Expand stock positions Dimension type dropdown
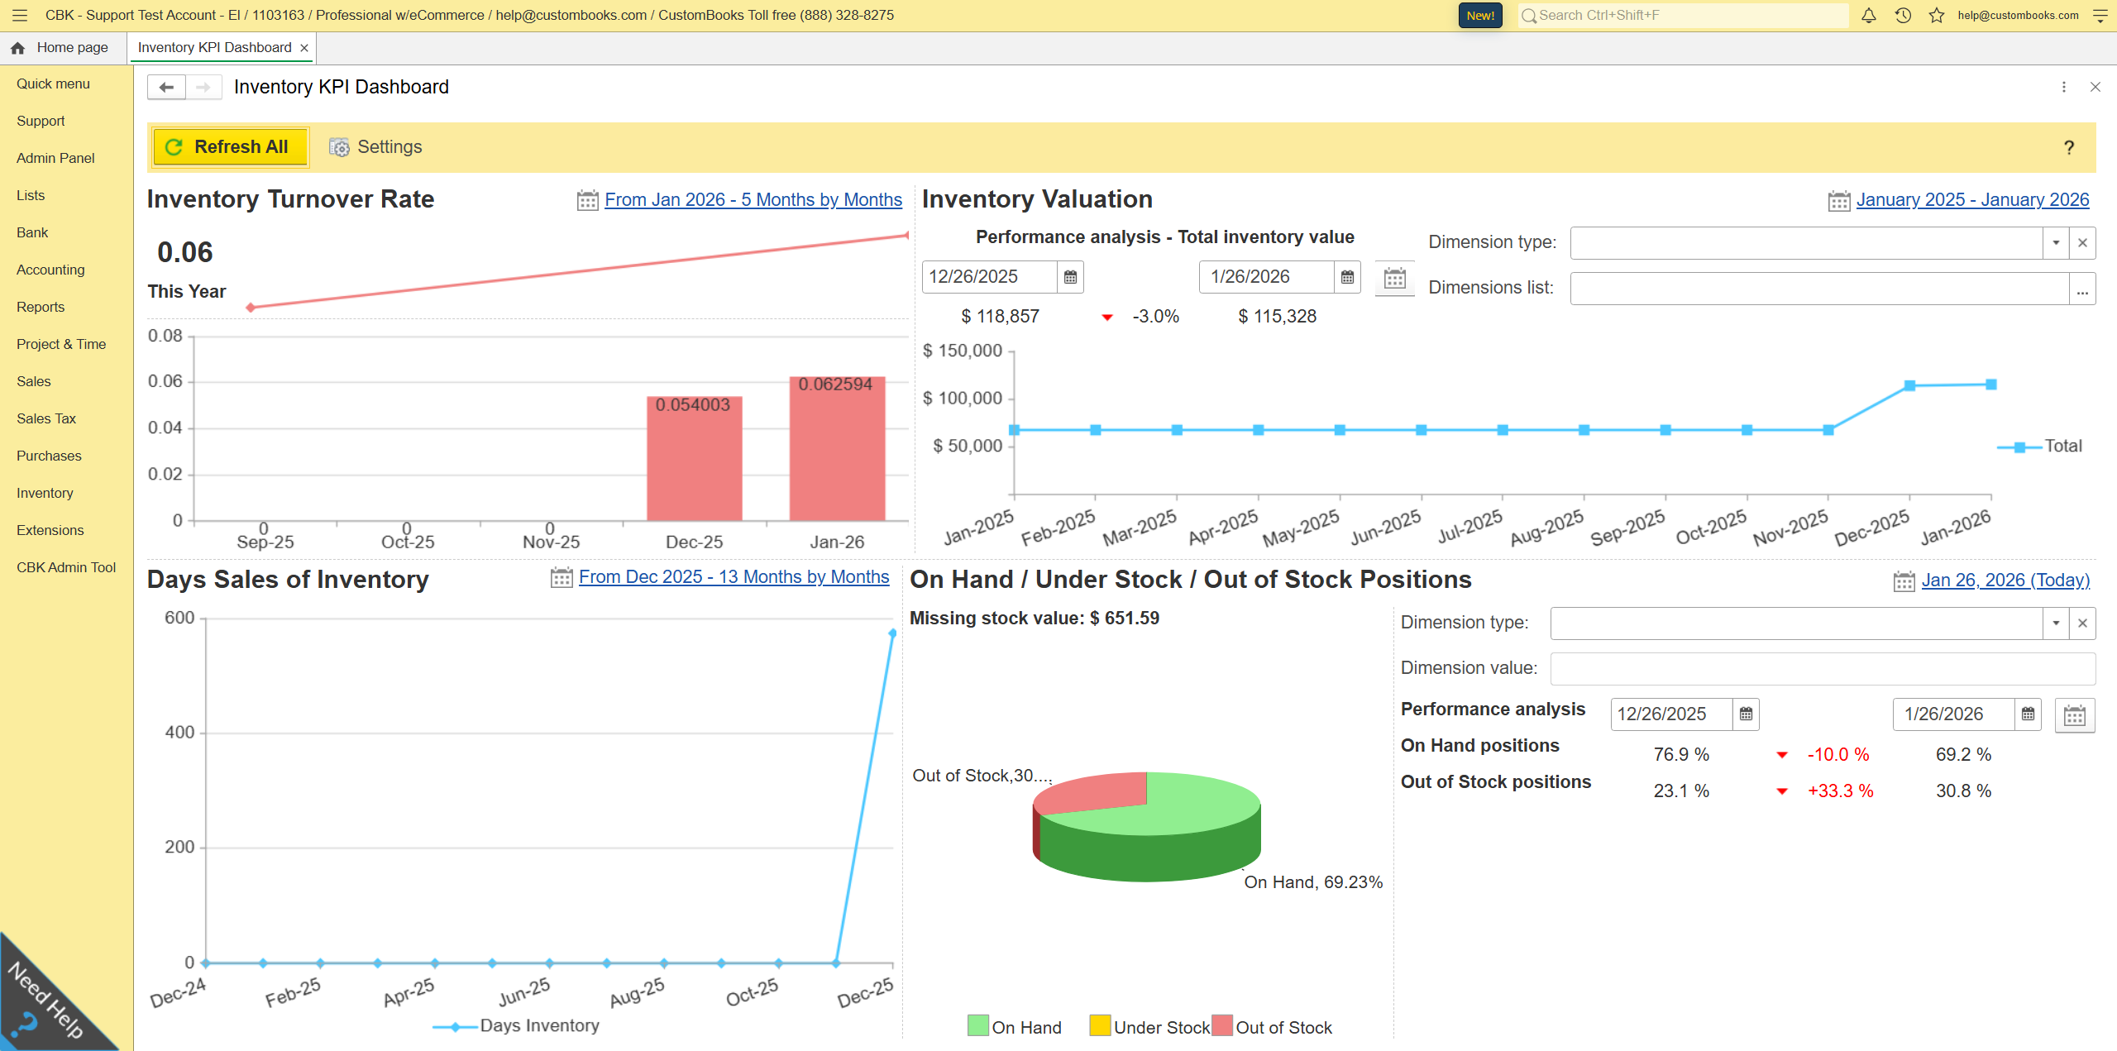Viewport: 2117px width, 1051px height. click(2056, 623)
